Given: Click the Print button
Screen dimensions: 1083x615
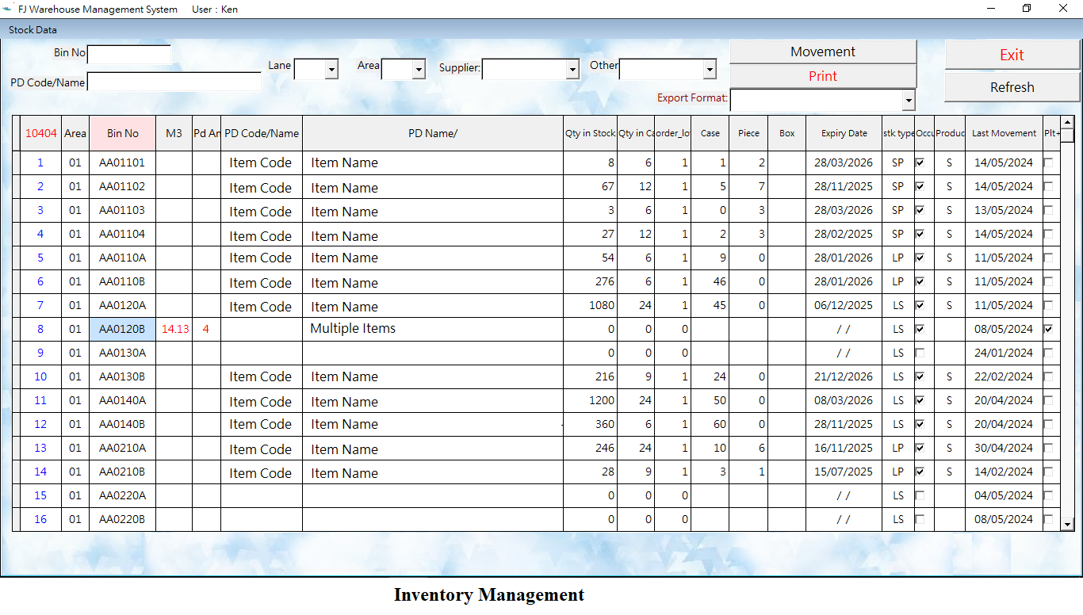Looking at the screenshot, I should click(823, 76).
